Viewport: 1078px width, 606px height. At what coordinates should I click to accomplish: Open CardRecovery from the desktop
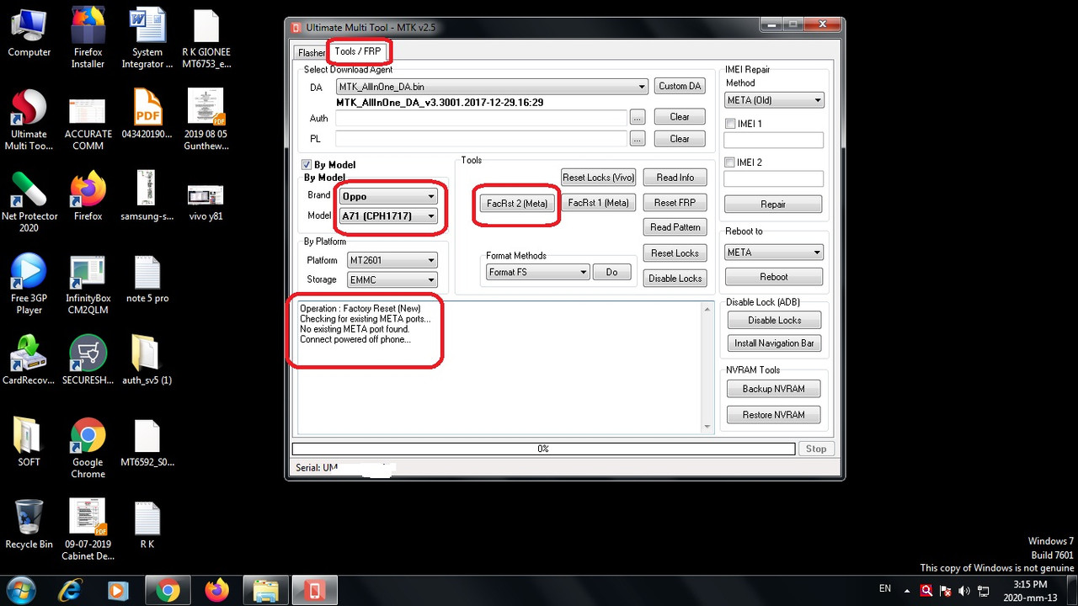point(29,353)
